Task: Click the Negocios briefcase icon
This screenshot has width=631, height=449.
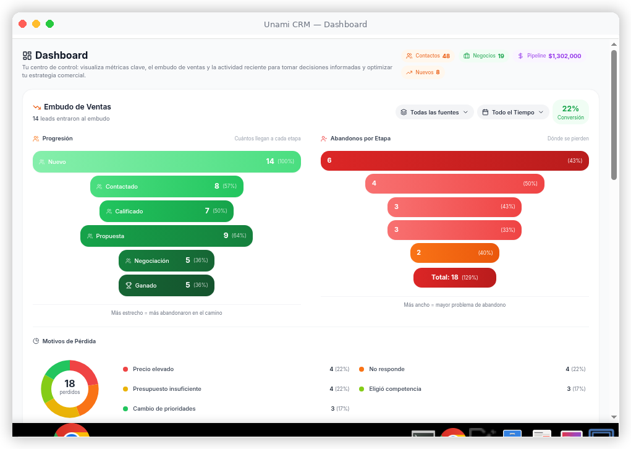Action: pyautogui.click(x=466, y=55)
